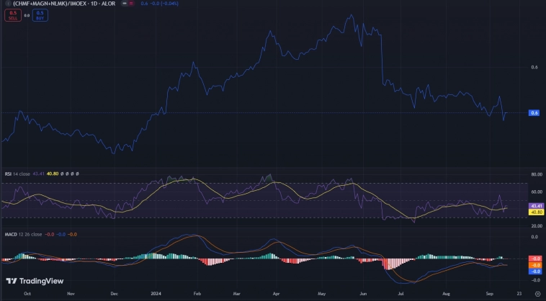Click the yellow 40.80 RSI average label
This screenshot has width=546, height=301.
coord(535,212)
